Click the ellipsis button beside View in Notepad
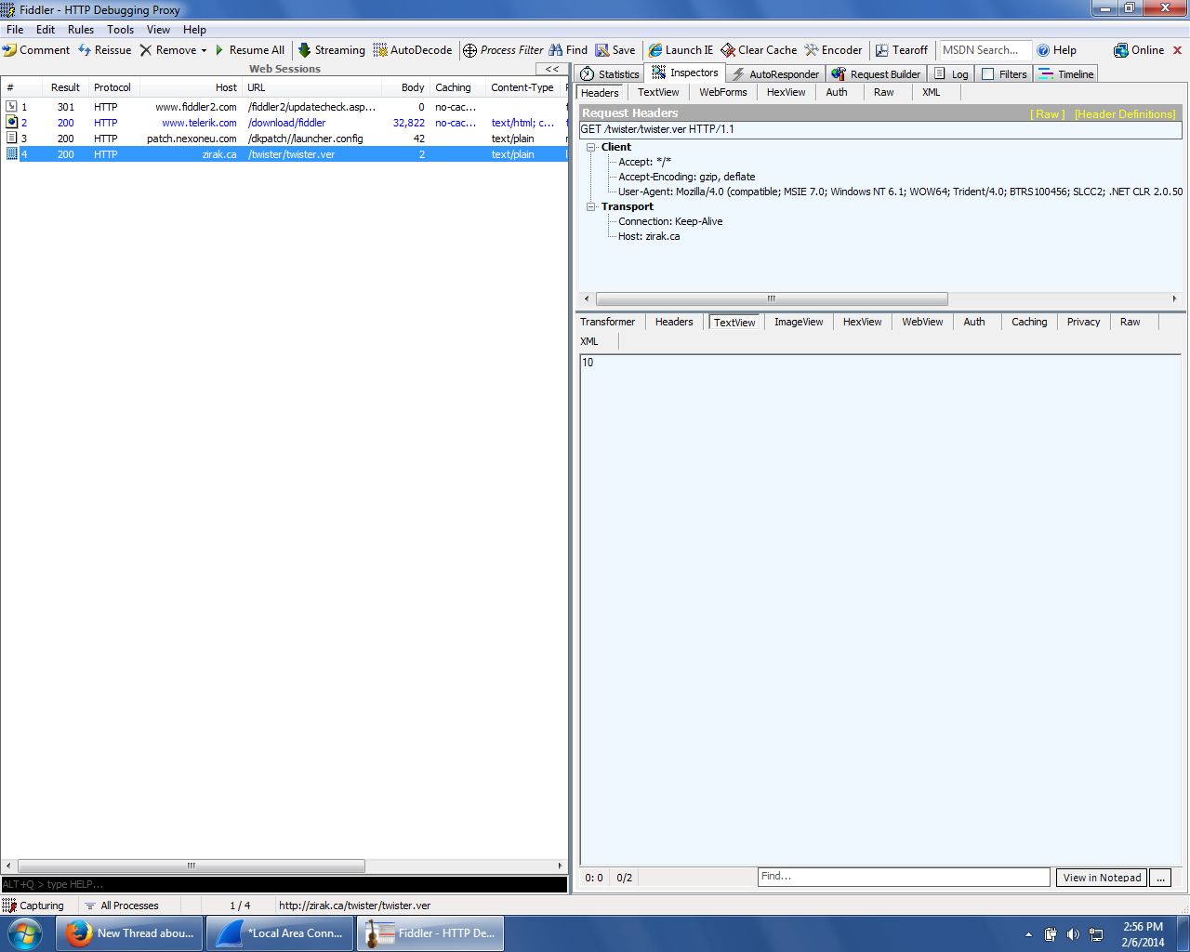This screenshot has height=952, width=1190. click(1160, 878)
